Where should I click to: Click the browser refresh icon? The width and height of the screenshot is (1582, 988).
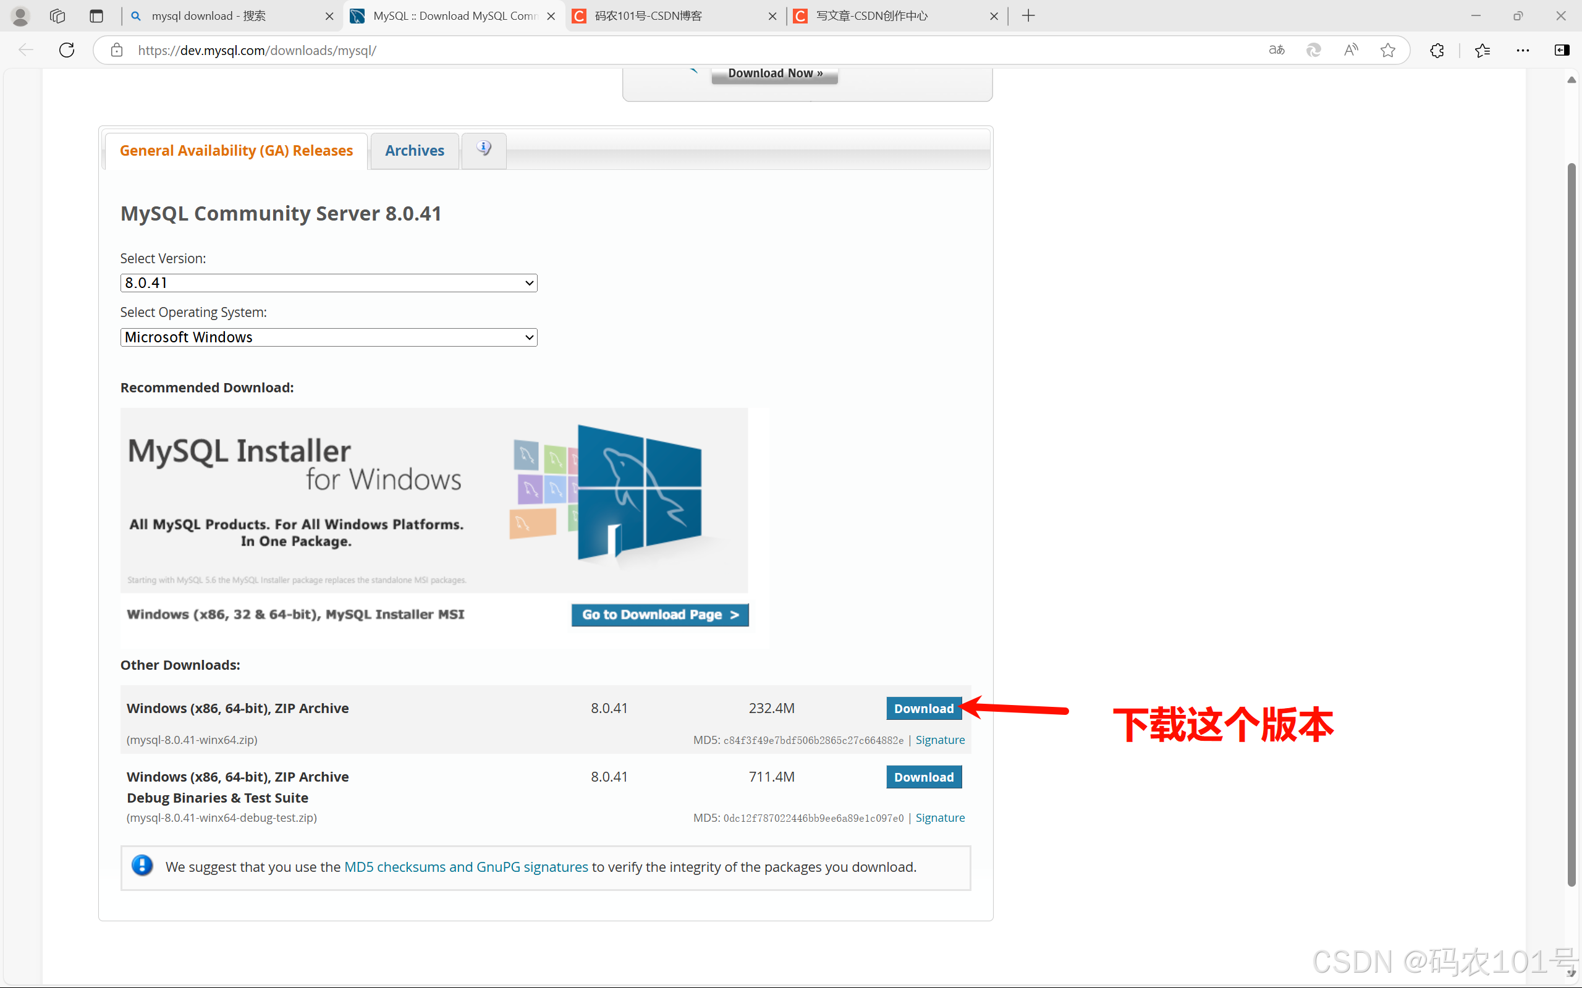67,50
